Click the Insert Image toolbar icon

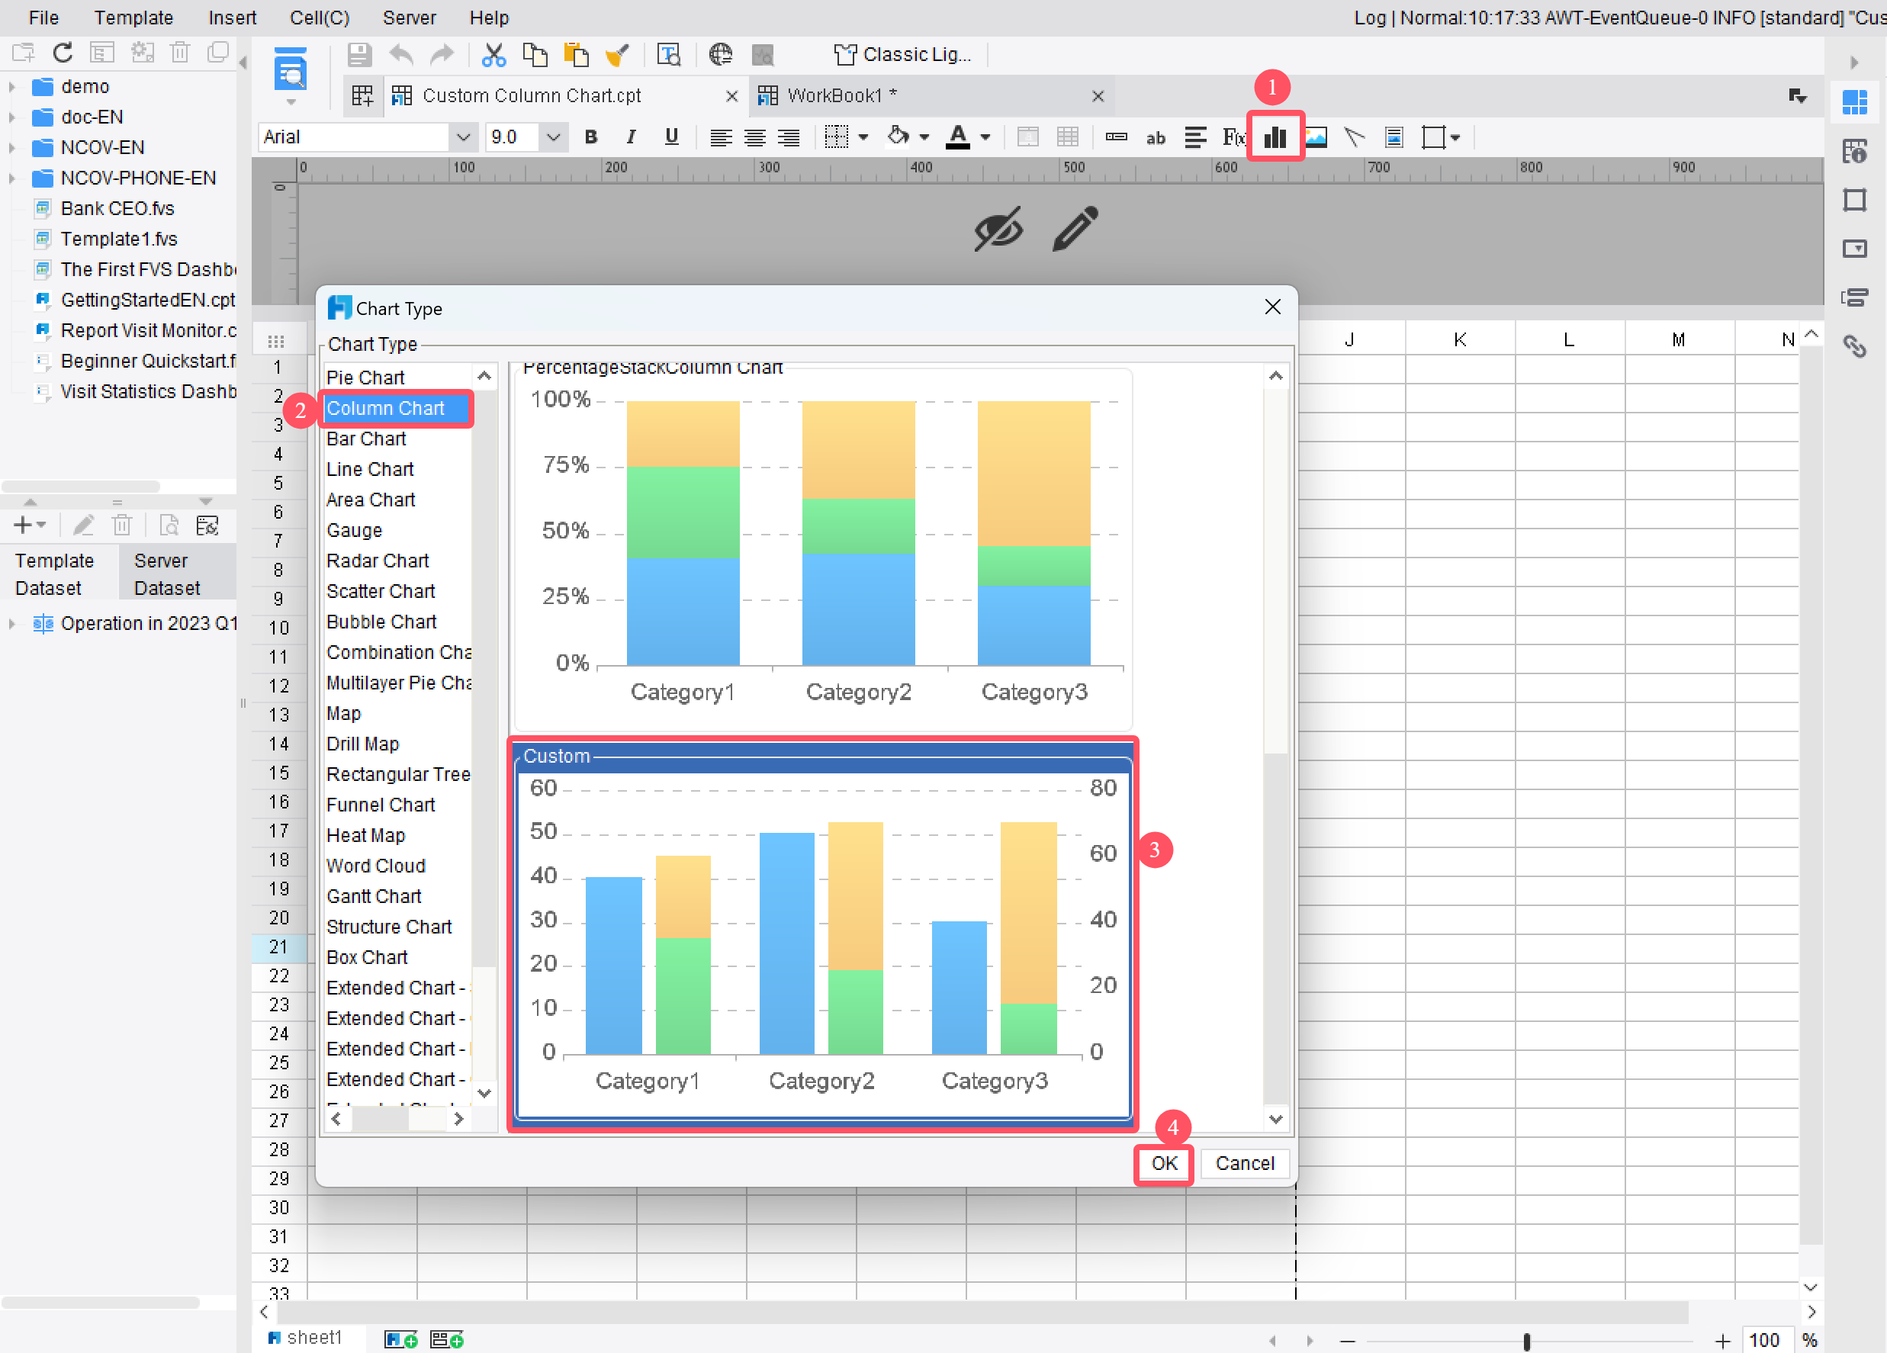1316,137
